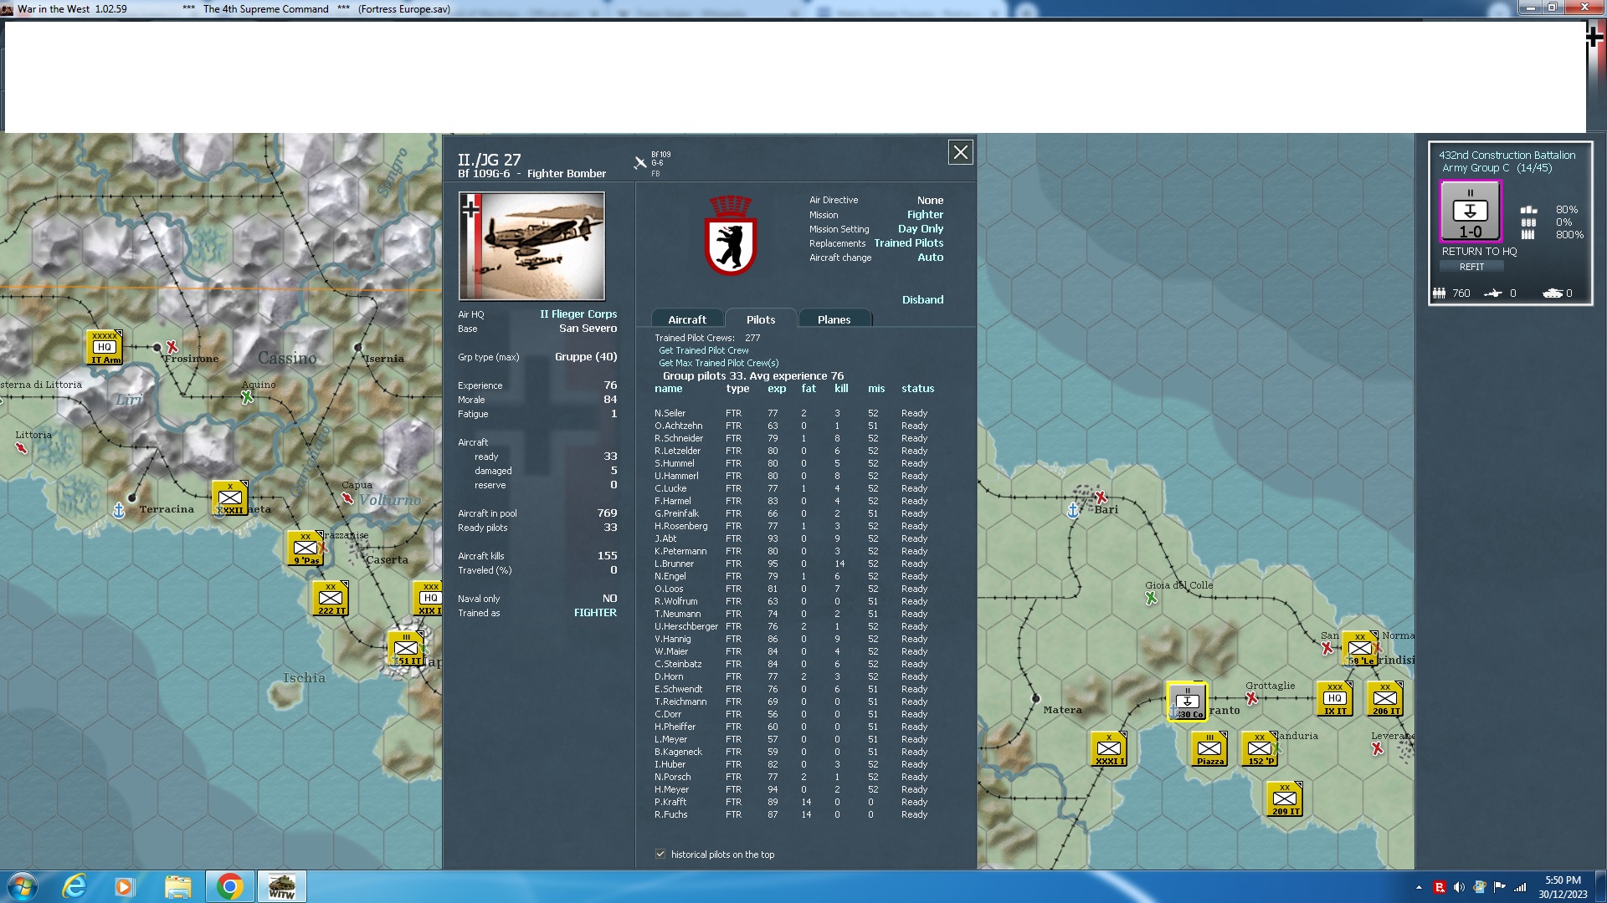
Task: Toggle Aircraft change from Auto
Action: (931, 258)
